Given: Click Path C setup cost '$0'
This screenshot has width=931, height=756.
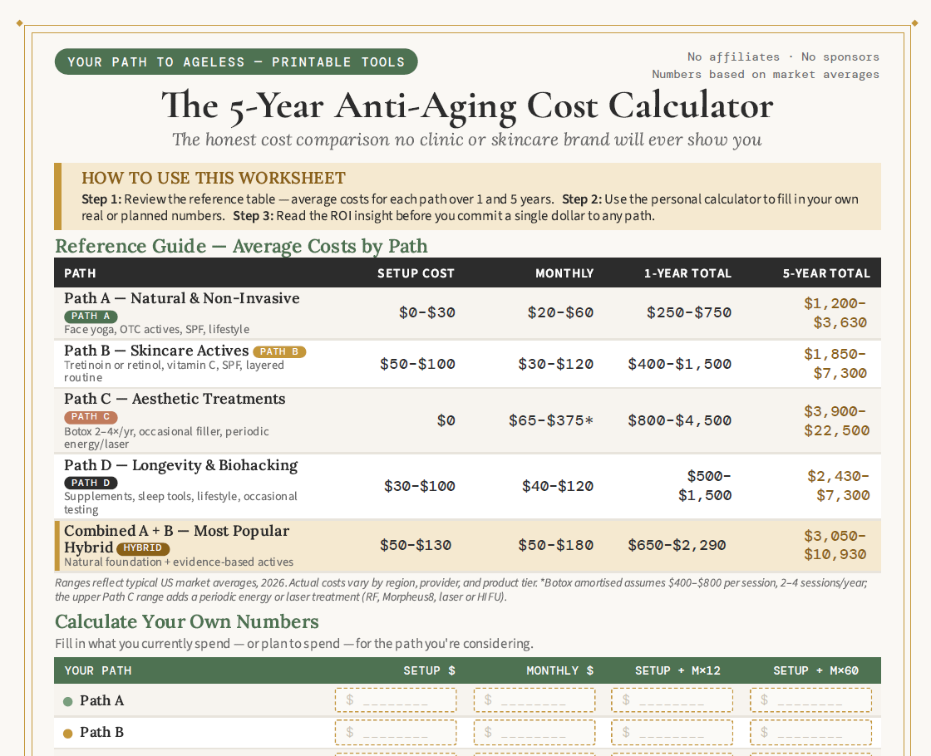Looking at the screenshot, I should pos(446,420).
